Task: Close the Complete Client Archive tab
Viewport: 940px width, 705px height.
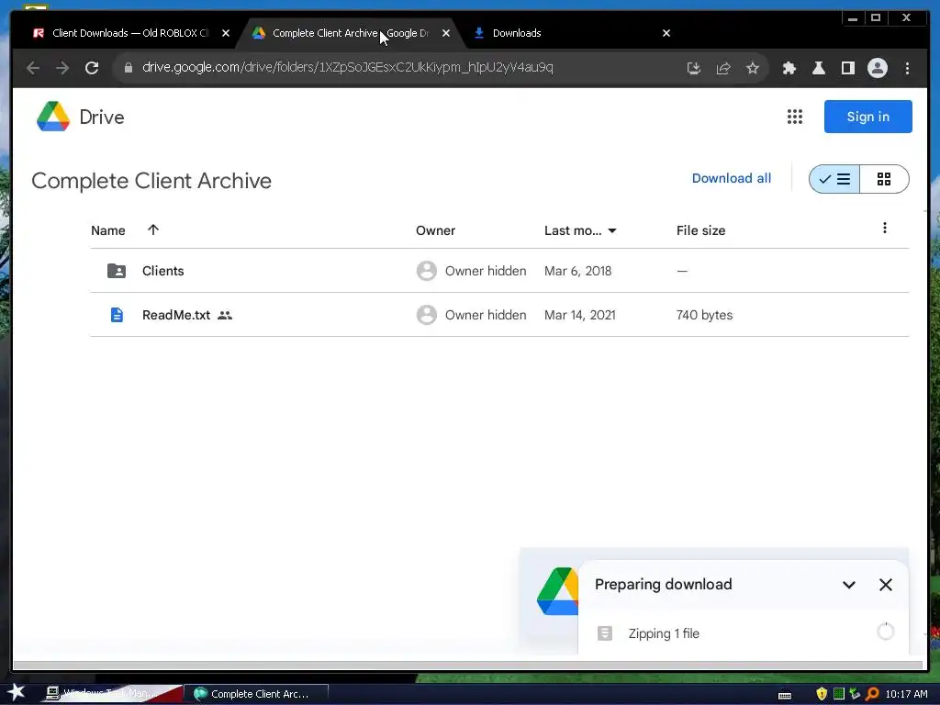Action: (446, 33)
